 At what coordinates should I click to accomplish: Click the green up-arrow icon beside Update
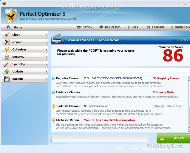pos(7,71)
